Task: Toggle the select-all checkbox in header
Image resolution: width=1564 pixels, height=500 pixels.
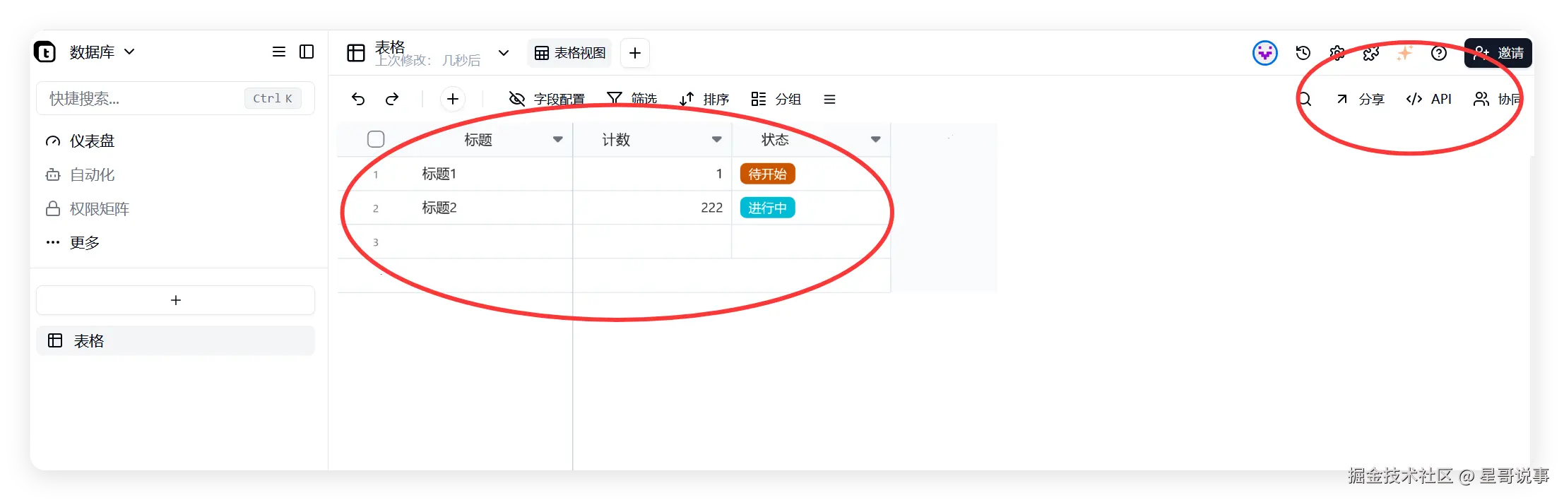Action: 376,139
